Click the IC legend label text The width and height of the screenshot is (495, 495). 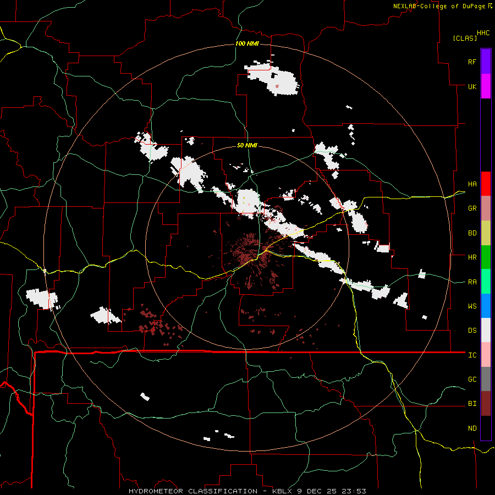tap(472, 355)
